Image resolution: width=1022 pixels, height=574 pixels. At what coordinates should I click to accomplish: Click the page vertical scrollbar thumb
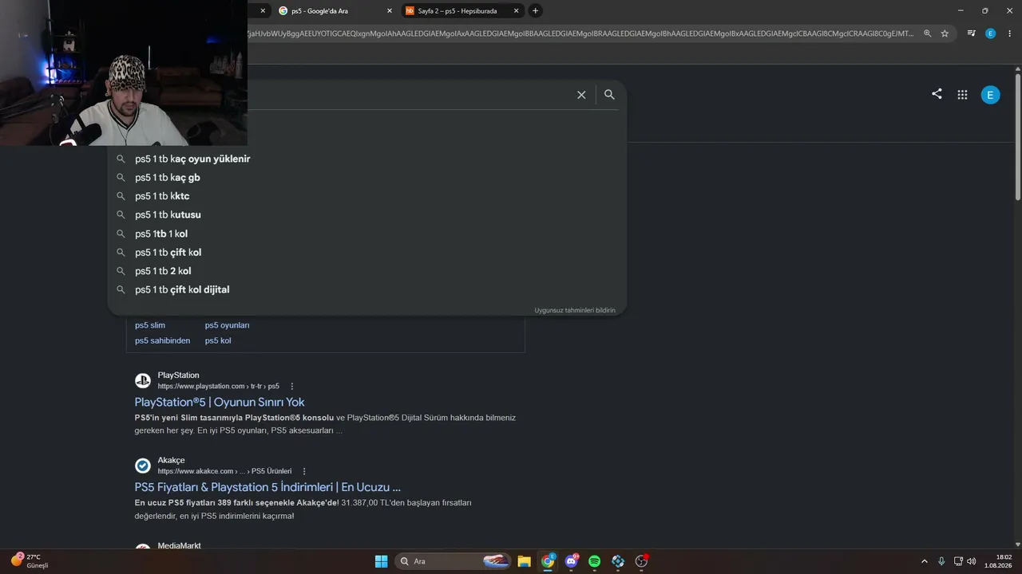pos(1018,136)
